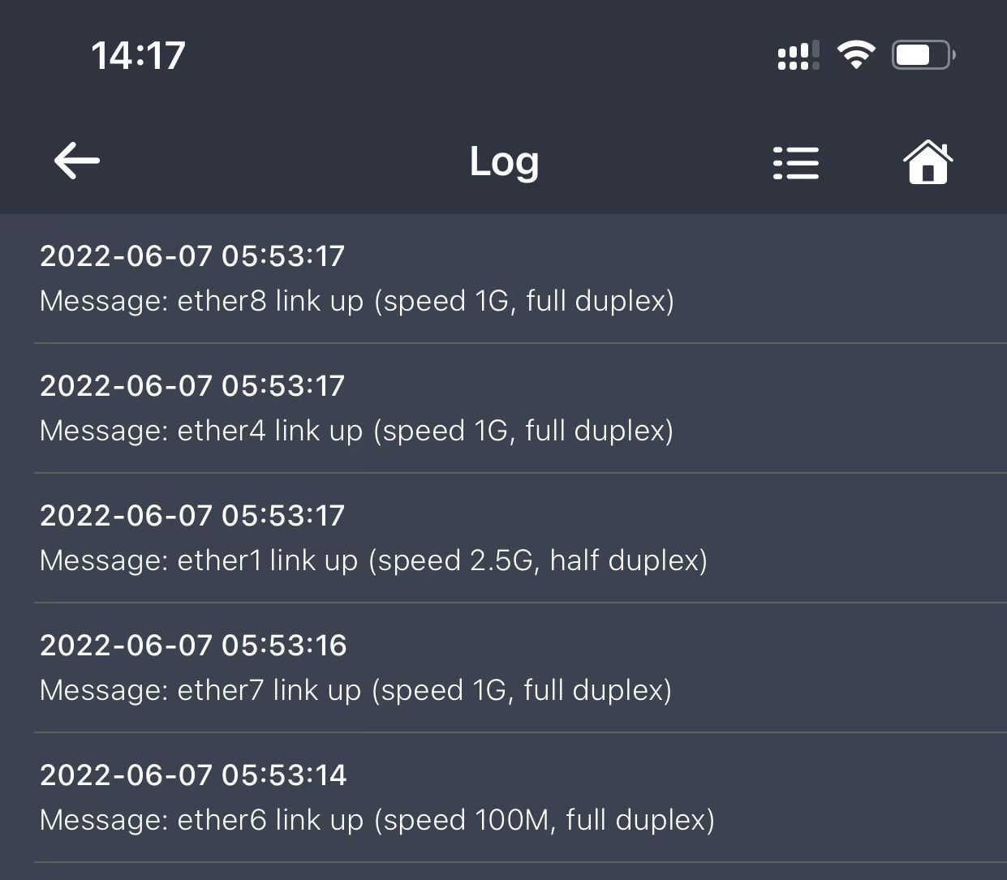The height and width of the screenshot is (880, 1007).
Task: Tap the Wi-Fi status icon
Action: coord(855,55)
